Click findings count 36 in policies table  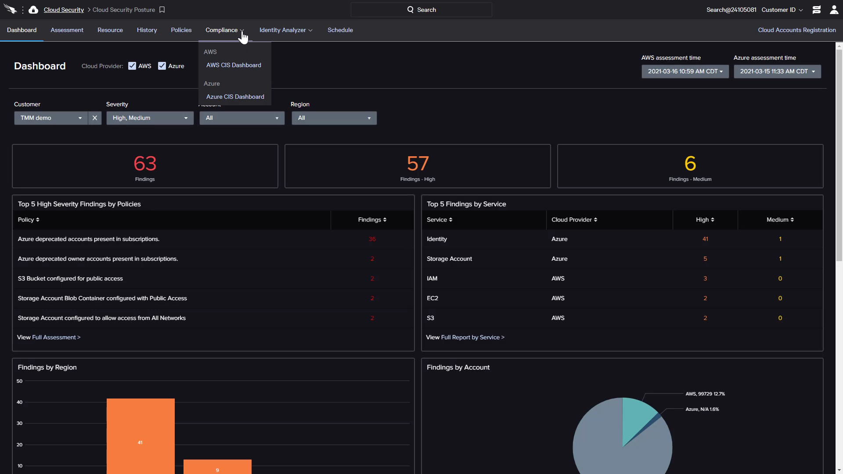click(372, 239)
